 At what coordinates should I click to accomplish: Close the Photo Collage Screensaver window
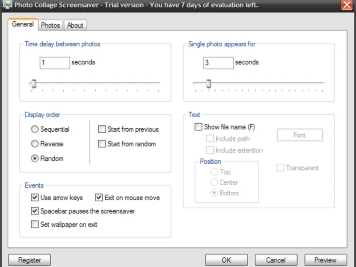tap(347, 5)
